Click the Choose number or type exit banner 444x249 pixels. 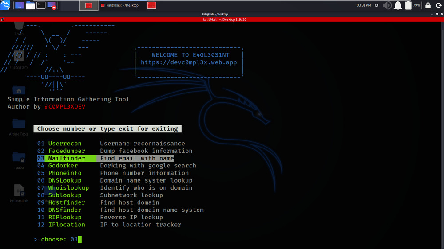(x=107, y=128)
